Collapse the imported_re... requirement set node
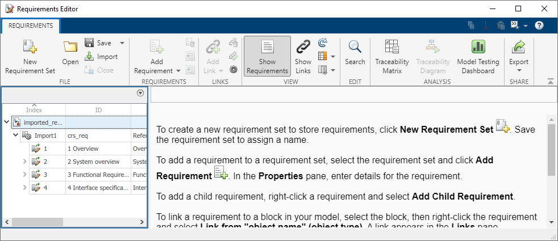The height and width of the screenshot is (241, 558). (6, 122)
